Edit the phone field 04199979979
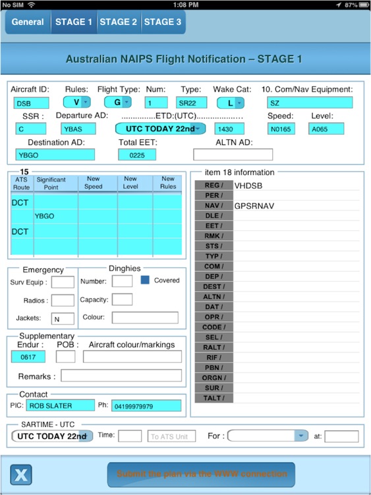This screenshot has height=495, width=371. (146, 406)
